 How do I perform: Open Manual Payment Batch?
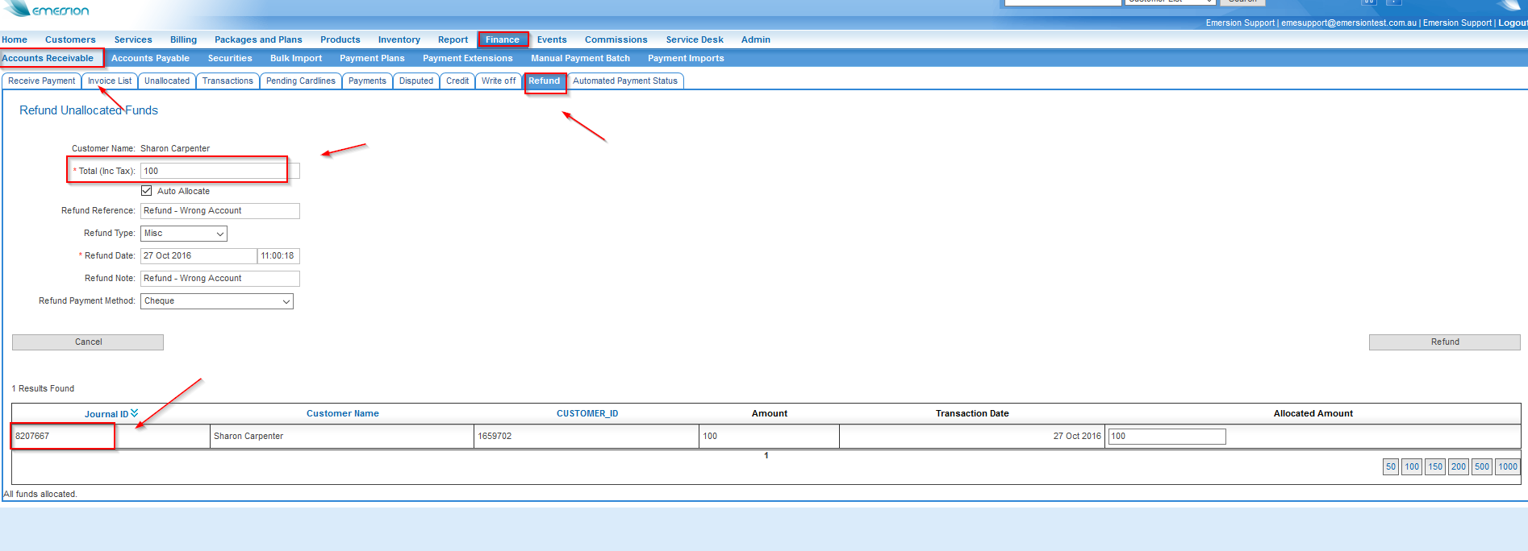580,58
